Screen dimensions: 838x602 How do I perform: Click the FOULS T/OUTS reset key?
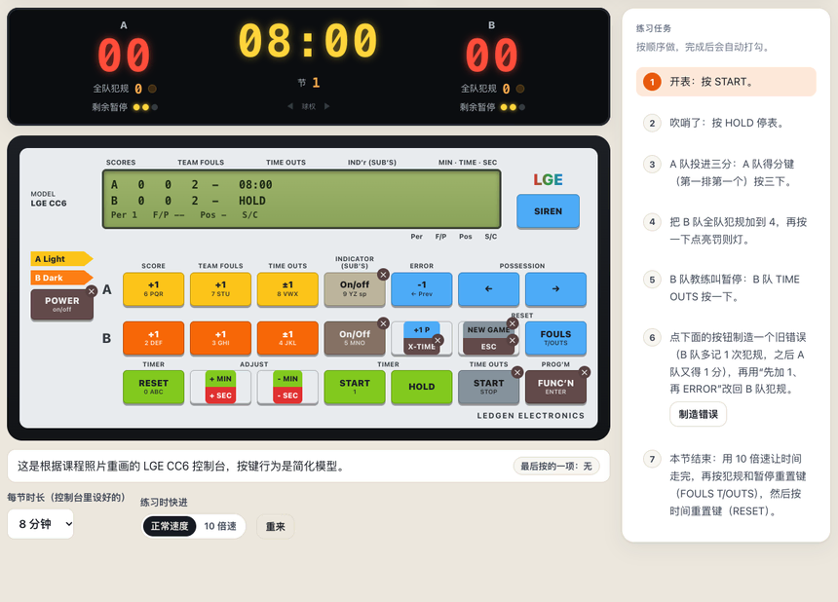[555, 338]
